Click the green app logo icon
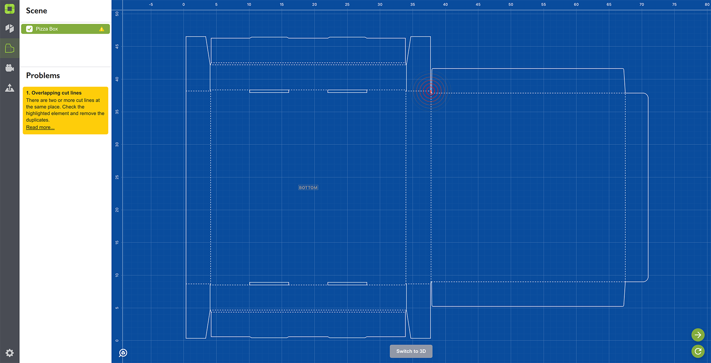The height and width of the screenshot is (363, 711). pos(9,9)
